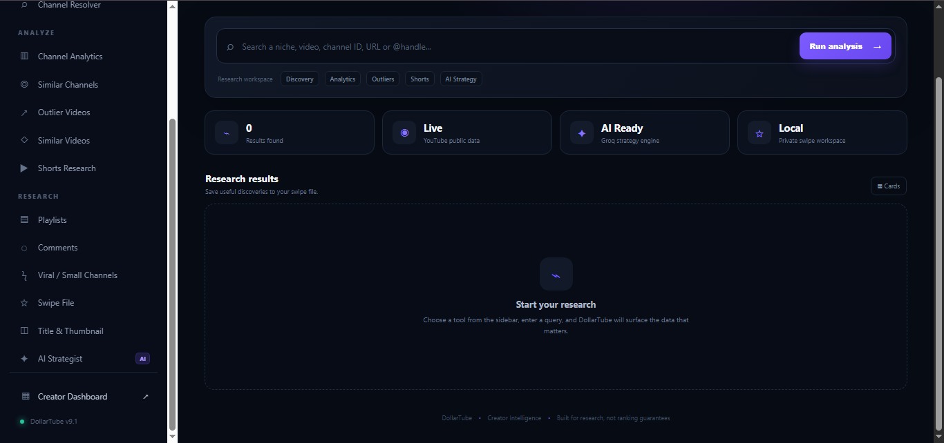Open Shorts Research tool
Viewport: 944px width, 443px height.
point(84,168)
